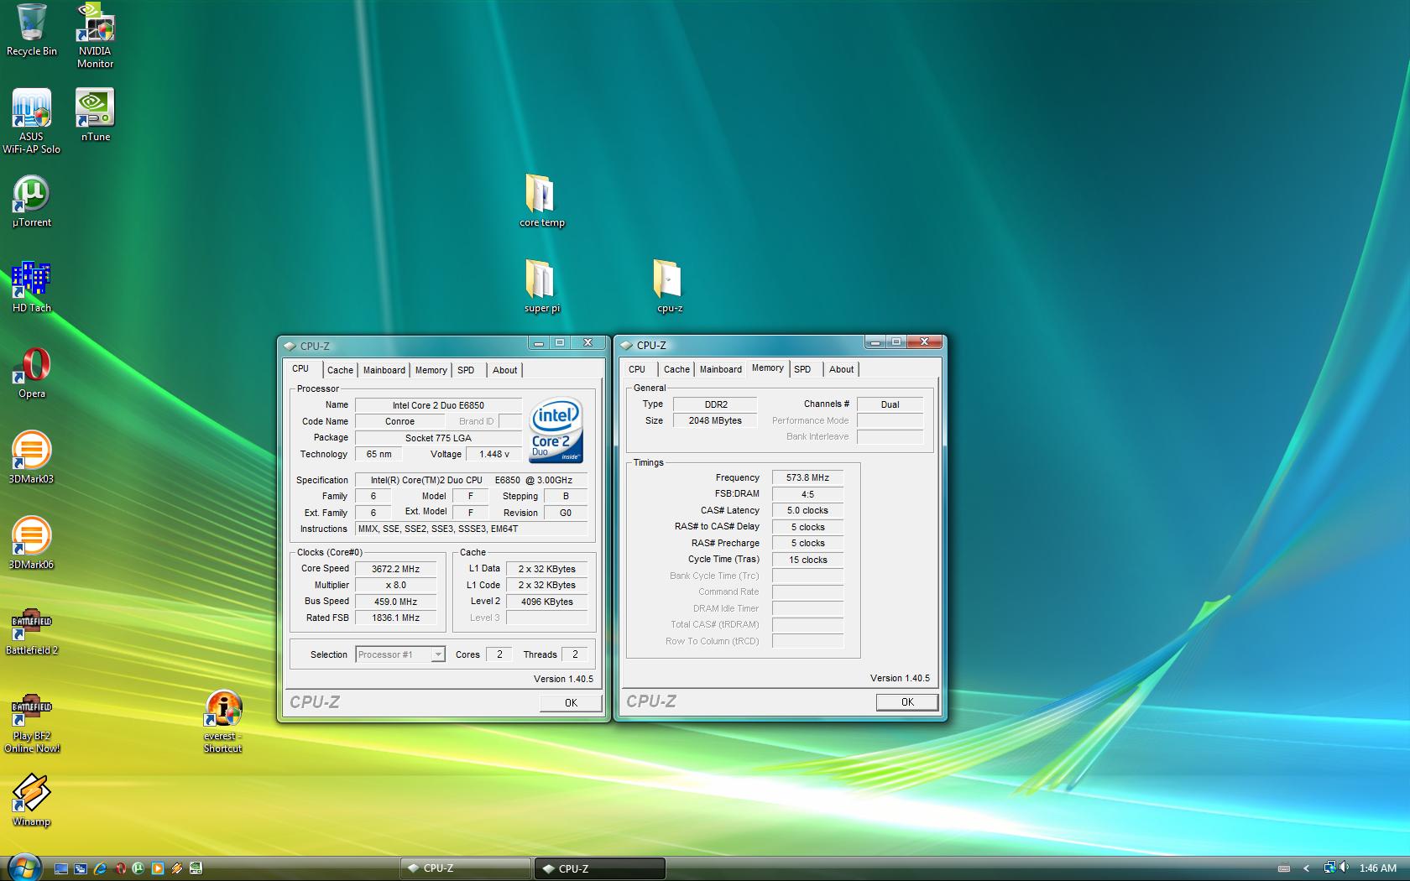Click the CAS# Latency value 5.0 clocks
Screen dimensions: 1410x881
[807, 510]
